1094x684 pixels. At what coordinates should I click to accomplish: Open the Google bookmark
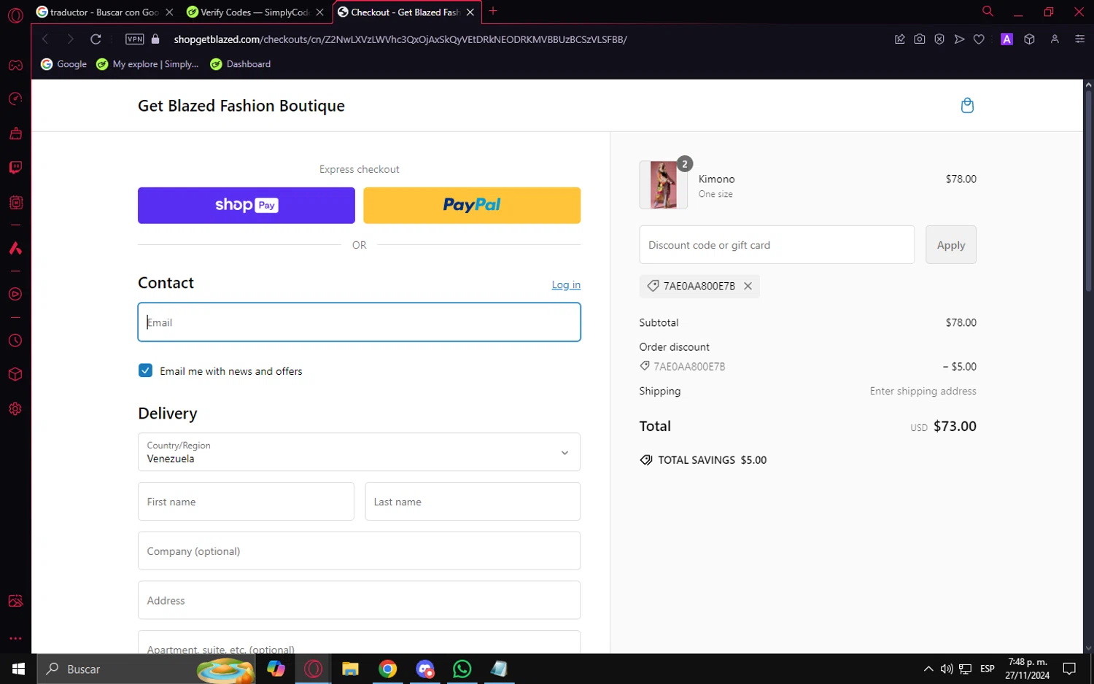(x=64, y=64)
